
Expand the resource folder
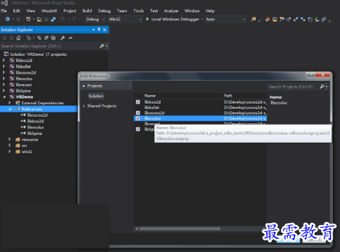10,140
